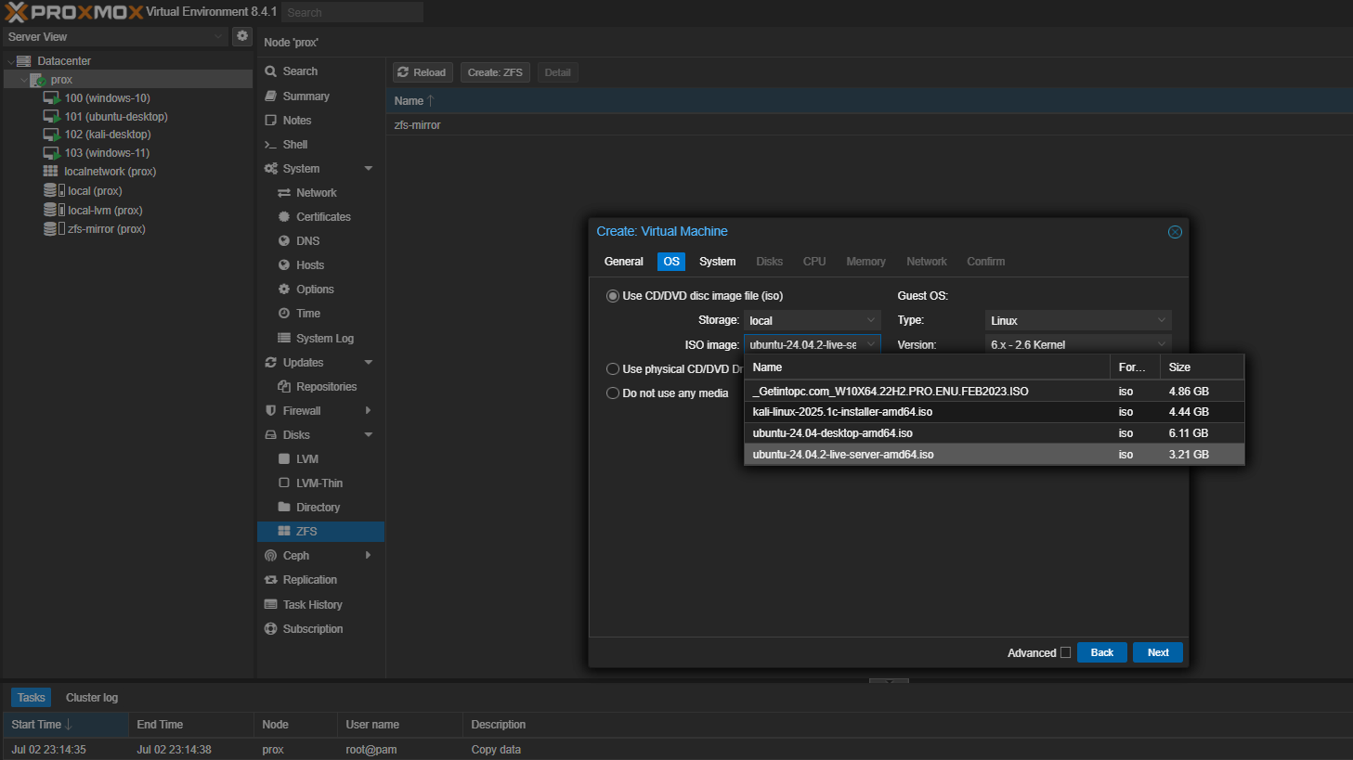Open the guest OS Type dropdown
The image size is (1353, 760).
1077,321
